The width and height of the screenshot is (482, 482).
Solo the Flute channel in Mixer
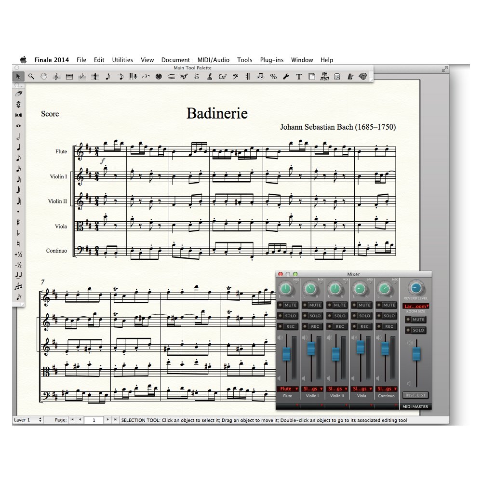pos(287,316)
